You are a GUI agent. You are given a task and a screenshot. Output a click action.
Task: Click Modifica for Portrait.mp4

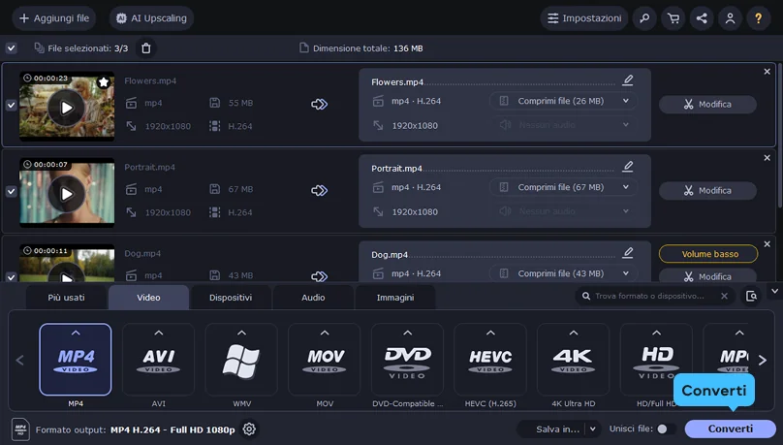(x=707, y=191)
